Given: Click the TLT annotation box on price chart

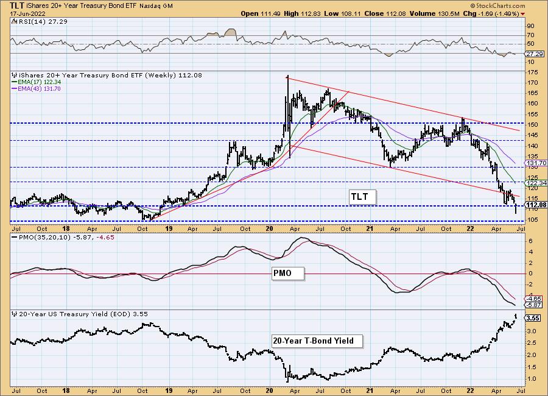Looking at the screenshot, I should (x=362, y=197).
